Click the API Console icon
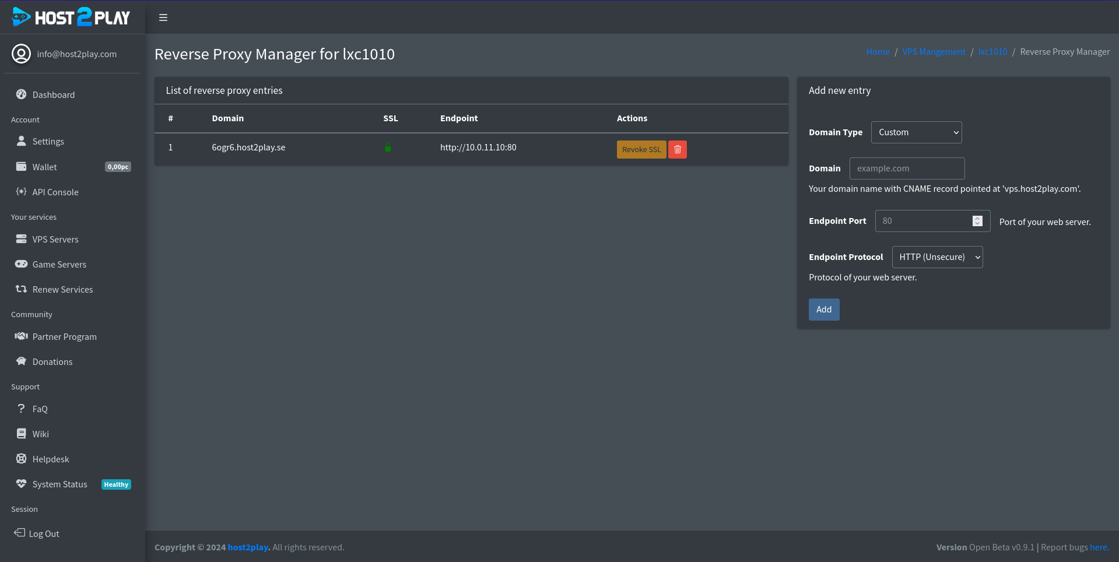This screenshot has height=562, width=1119. click(21, 192)
